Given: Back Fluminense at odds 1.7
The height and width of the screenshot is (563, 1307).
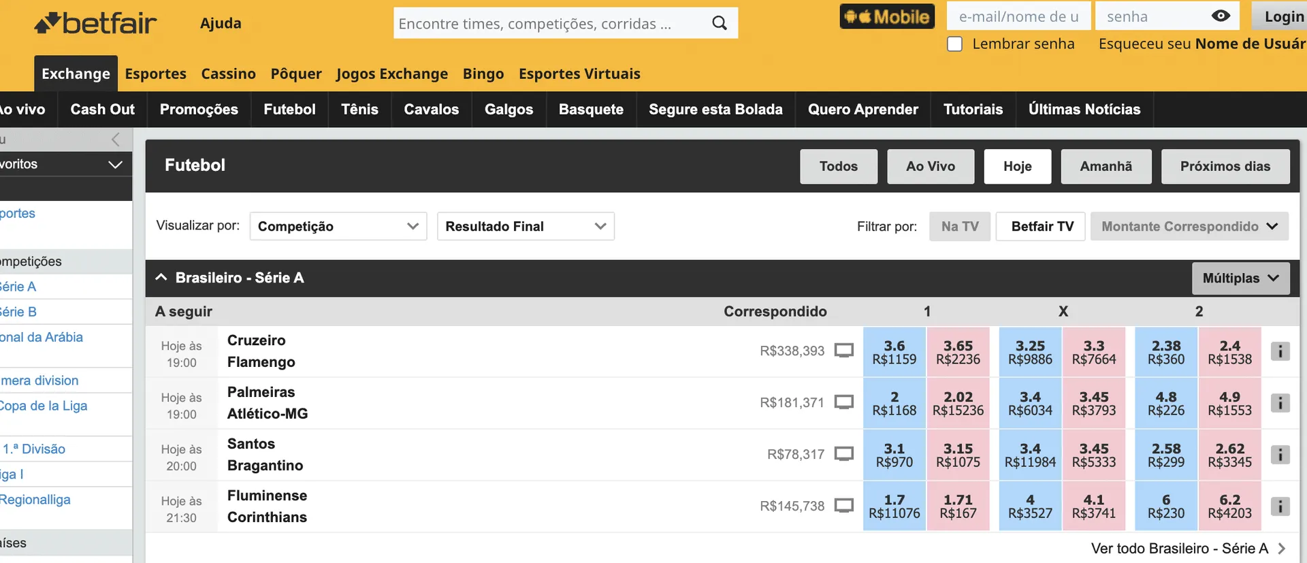Looking at the screenshot, I should (x=894, y=506).
